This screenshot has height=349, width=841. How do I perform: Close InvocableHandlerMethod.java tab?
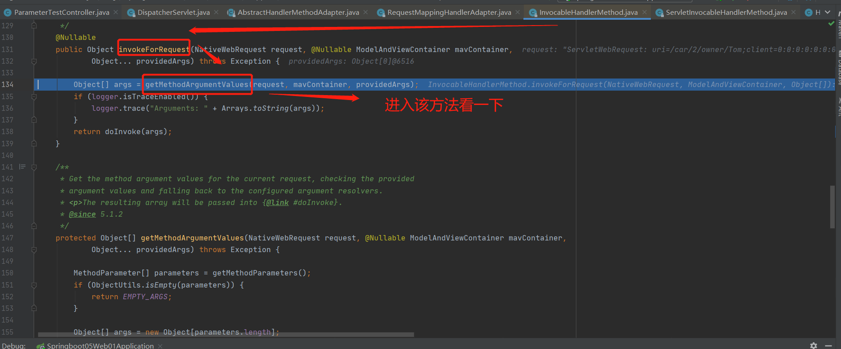645,12
